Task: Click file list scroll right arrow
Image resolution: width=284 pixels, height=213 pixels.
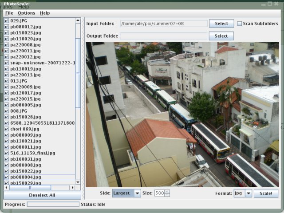Action: (x=72, y=187)
